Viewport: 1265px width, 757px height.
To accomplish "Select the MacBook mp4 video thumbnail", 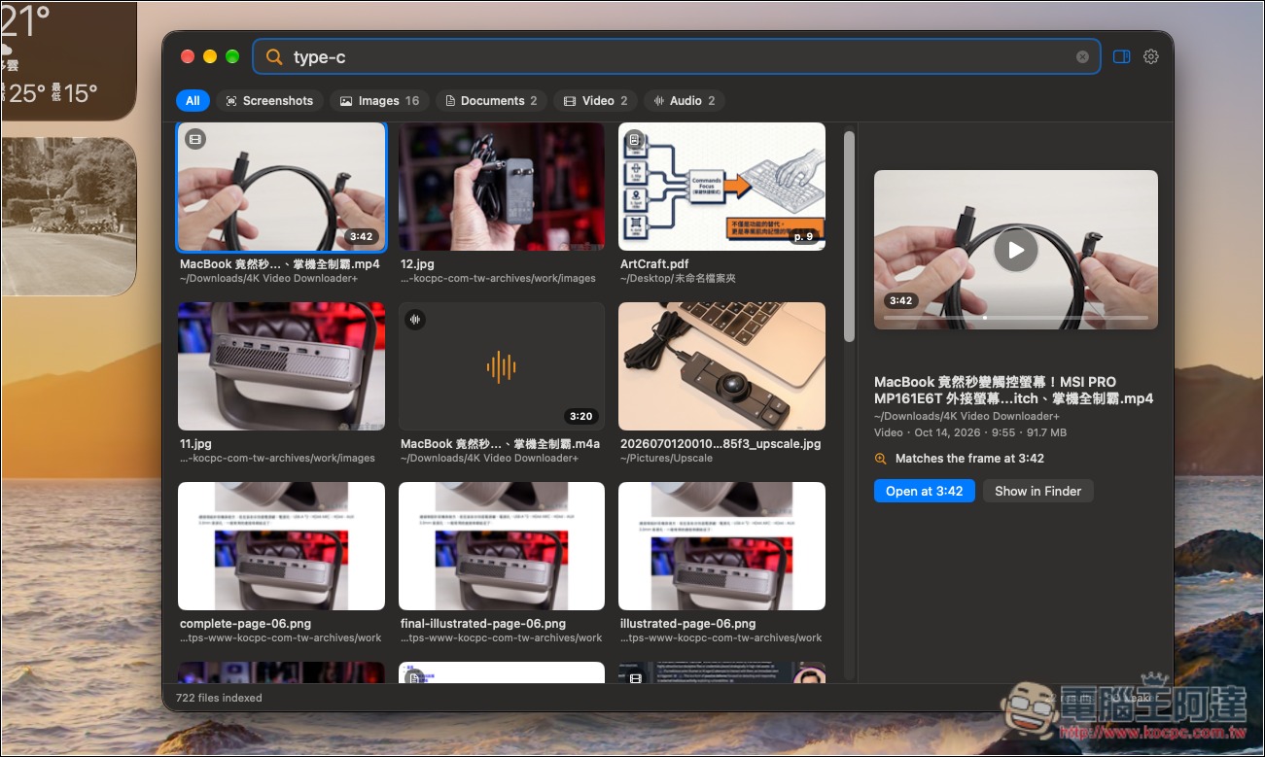I will (x=281, y=187).
